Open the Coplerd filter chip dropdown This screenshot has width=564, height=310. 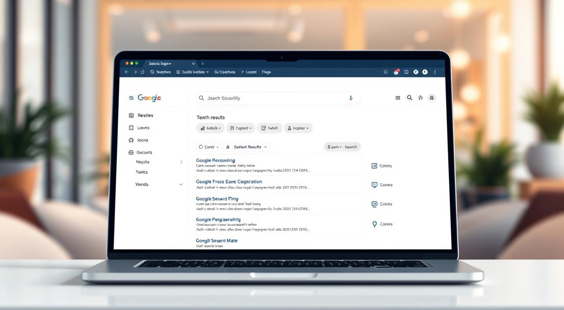tap(241, 128)
